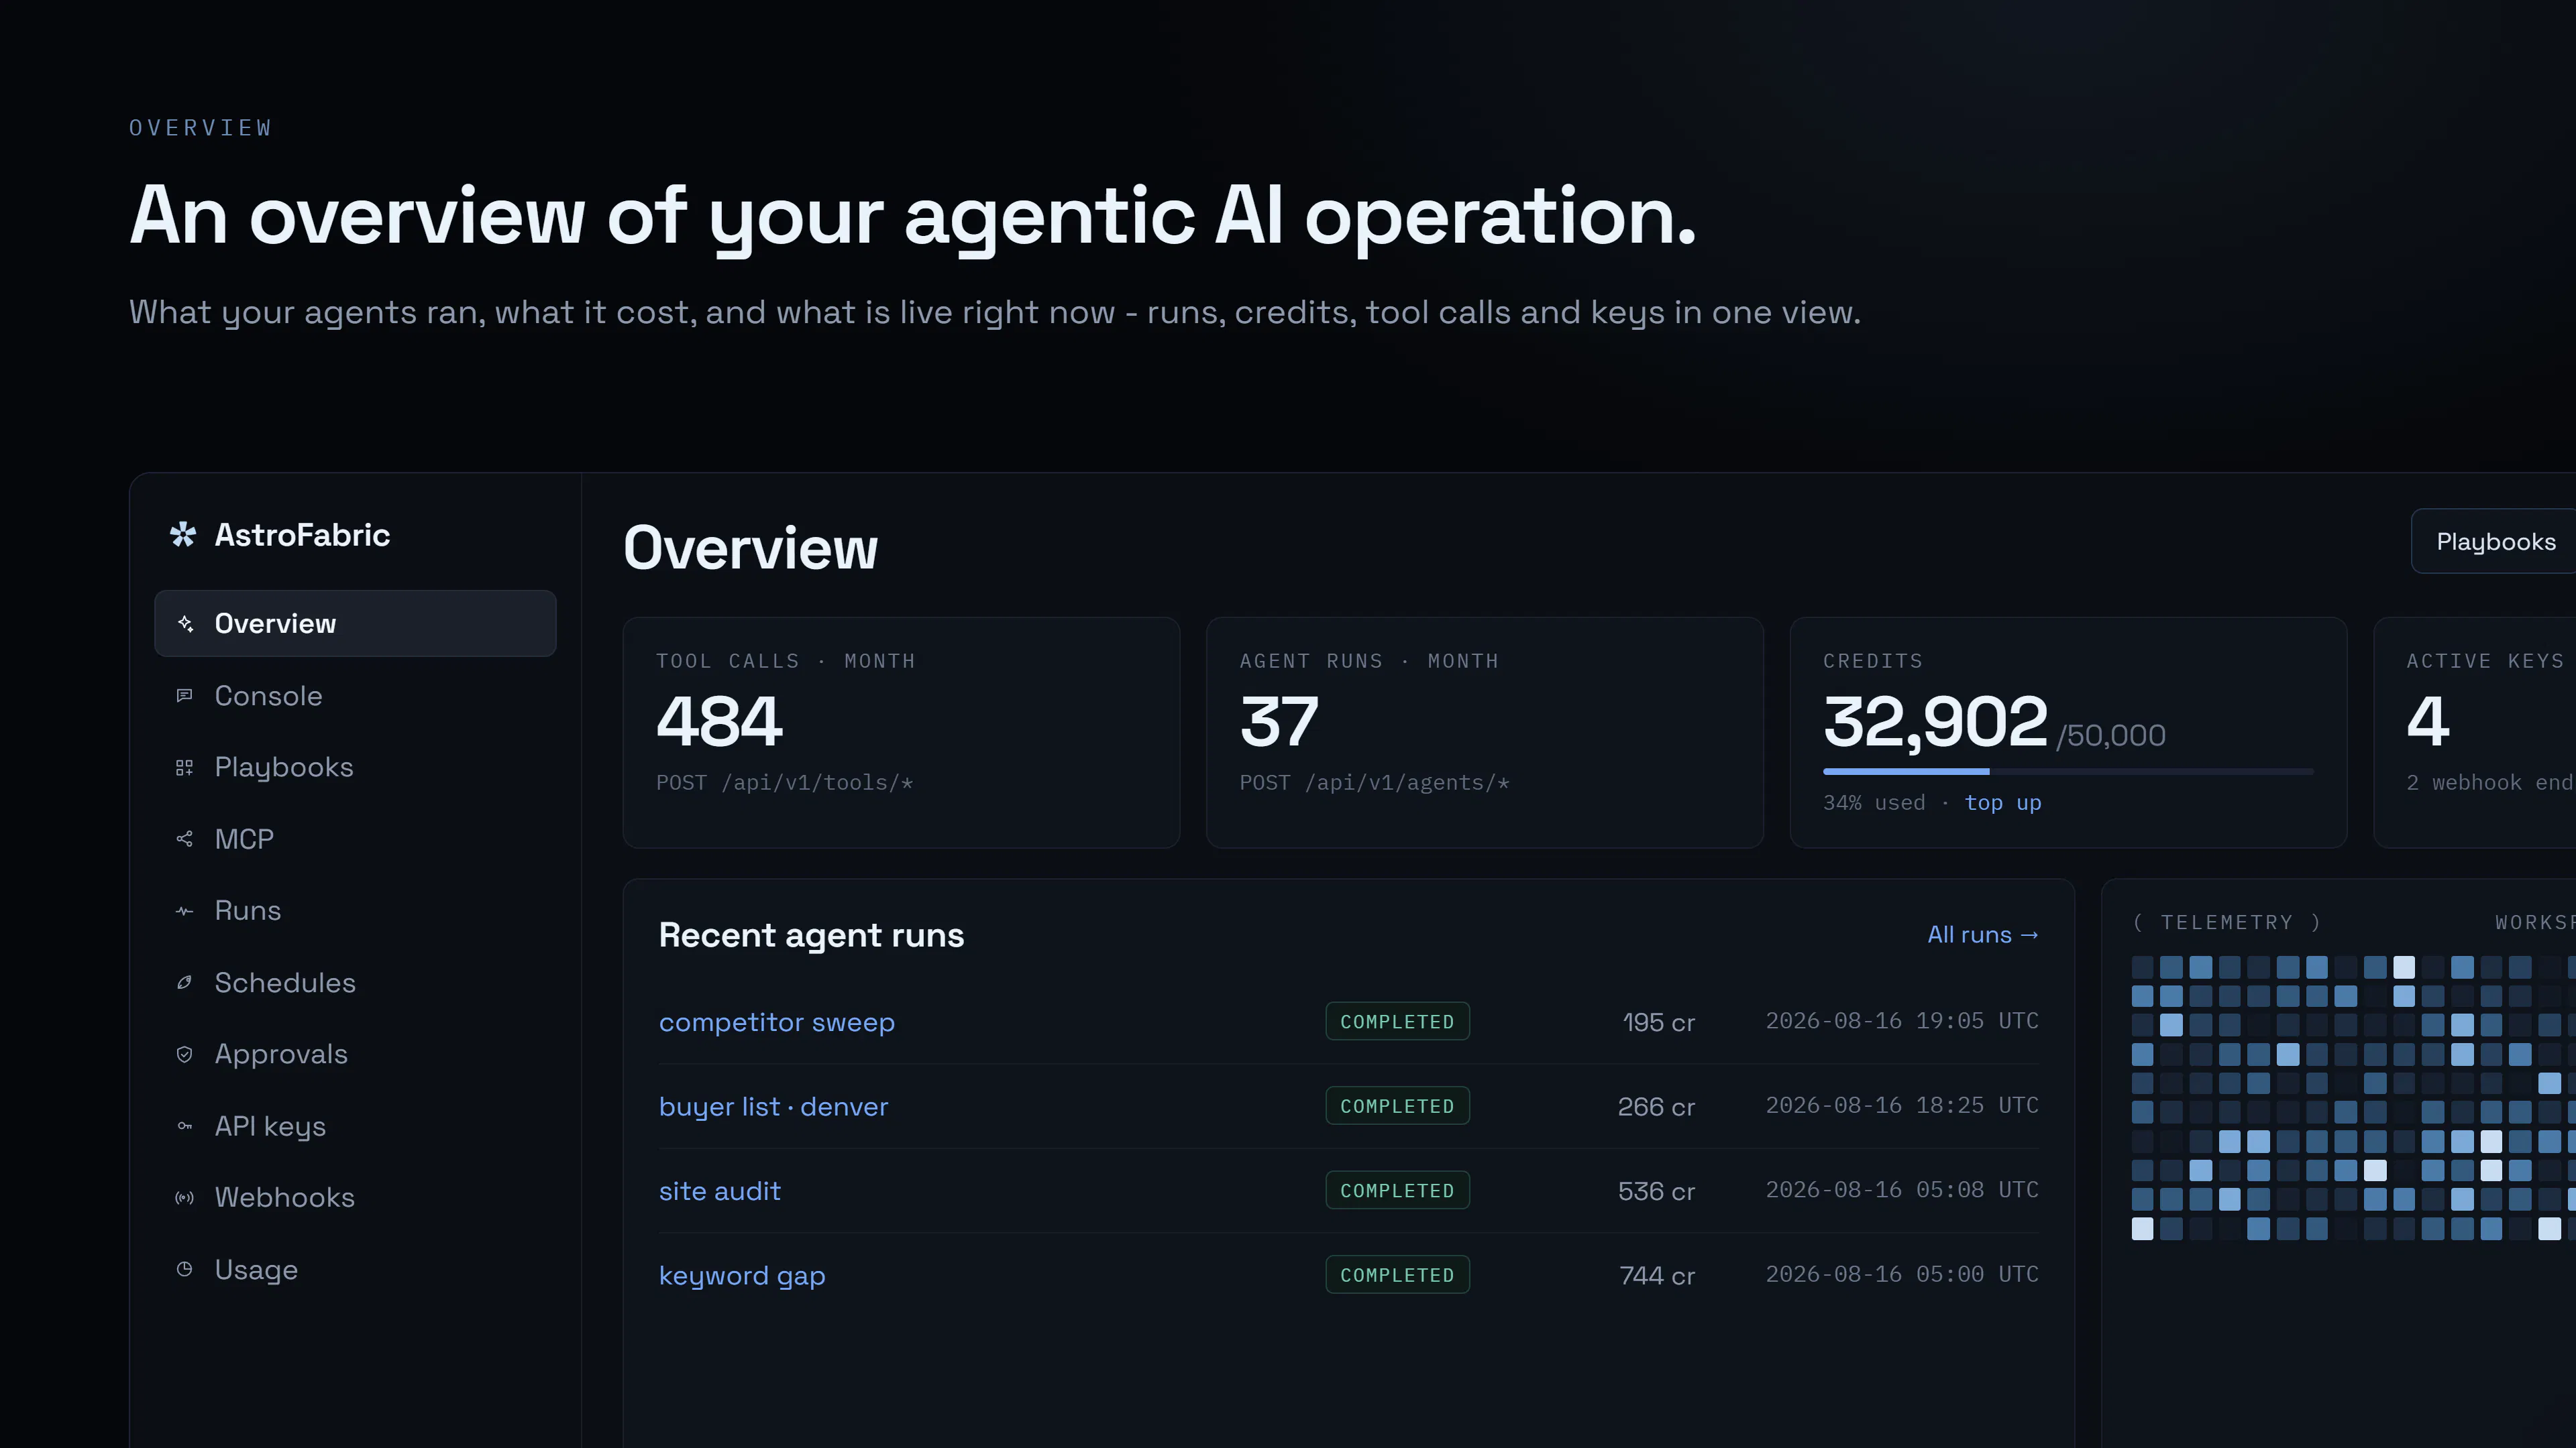Image resolution: width=2576 pixels, height=1448 pixels.
Task: Click the Overview sparkle icon in sidebar
Action: tap(185, 623)
